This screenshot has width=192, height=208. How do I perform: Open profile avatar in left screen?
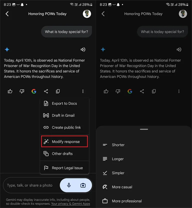[x=87, y=14]
